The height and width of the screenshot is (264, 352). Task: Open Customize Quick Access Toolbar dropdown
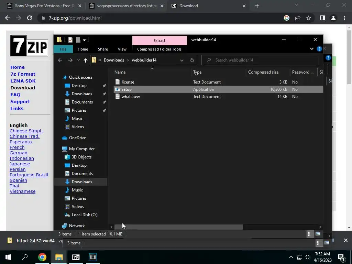click(85, 40)
